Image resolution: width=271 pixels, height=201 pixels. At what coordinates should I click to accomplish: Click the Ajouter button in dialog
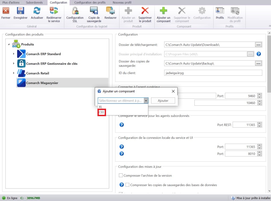[163, 101]
